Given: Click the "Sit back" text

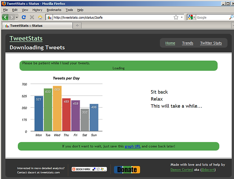Looking at the screenshot, I should tap(159, 92).
